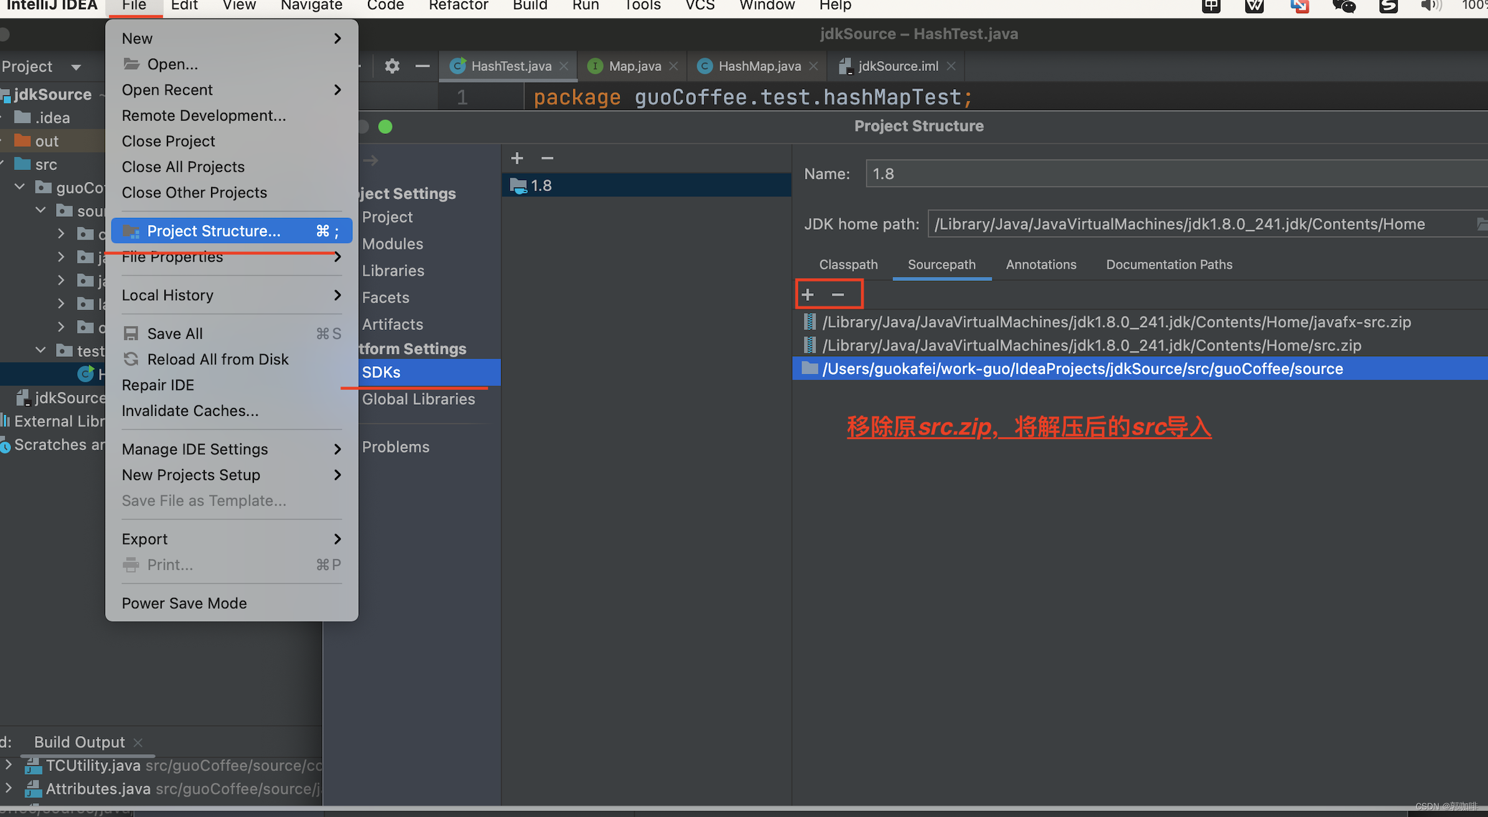Viewport: 1488px width, 817px height.
Task: Click the minus collapse icon beside gear
Action: 422,66
